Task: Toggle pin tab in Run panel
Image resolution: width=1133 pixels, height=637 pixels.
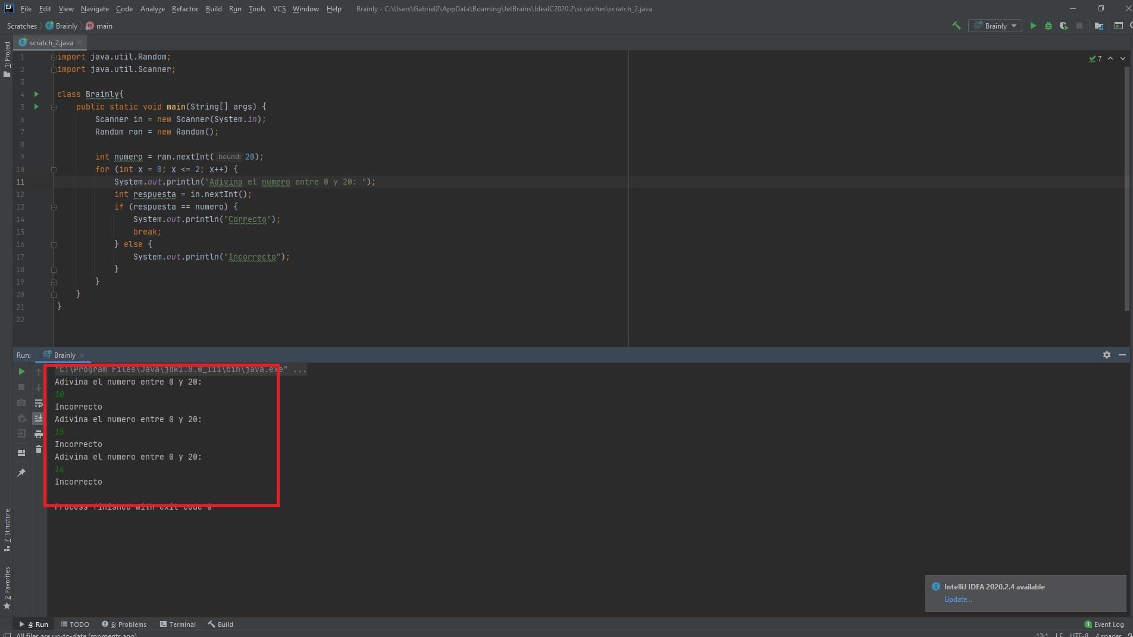Action: [x=21, y=473]
